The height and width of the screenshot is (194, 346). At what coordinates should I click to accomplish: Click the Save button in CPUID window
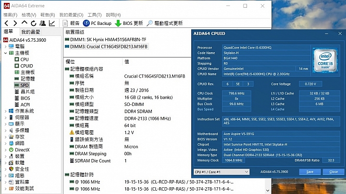(x=310, y=171)
